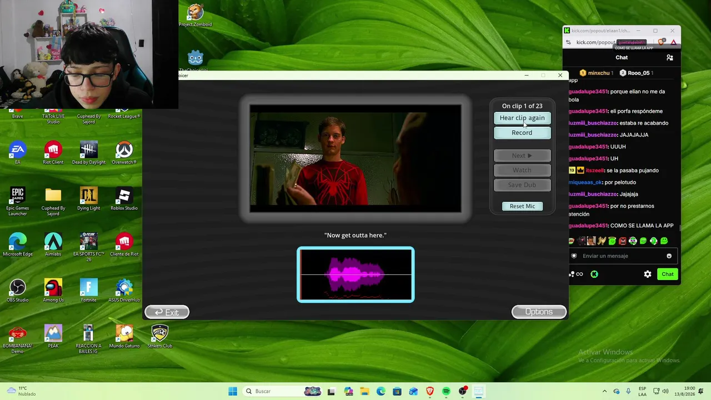Open Epic Games Launcher shortcut
The height and width of the screenshot is (400, 711).
pyautogui.click(x=18, y=202)
